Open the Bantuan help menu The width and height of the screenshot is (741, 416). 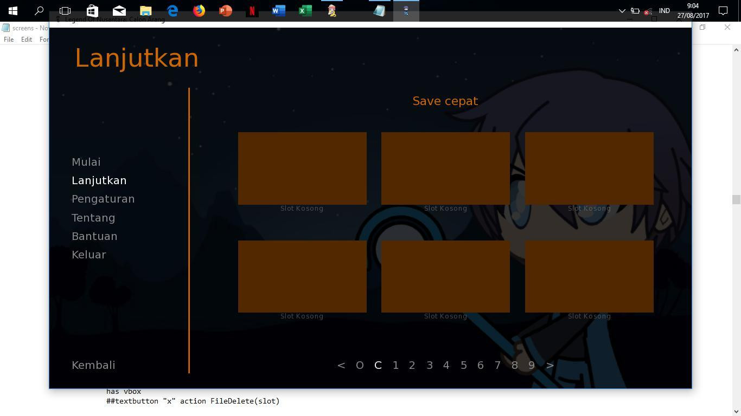coord(94,236)
